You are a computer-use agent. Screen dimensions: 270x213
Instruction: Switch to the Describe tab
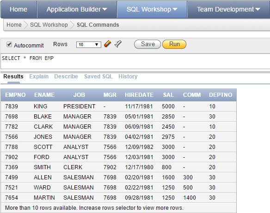pyautogui.click(x=66, y=77)
